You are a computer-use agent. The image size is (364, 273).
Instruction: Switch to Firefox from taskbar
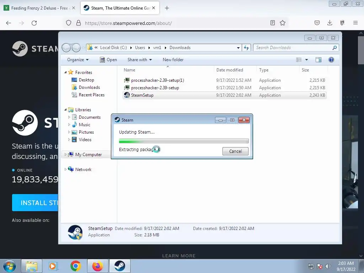tap(98, 266)
